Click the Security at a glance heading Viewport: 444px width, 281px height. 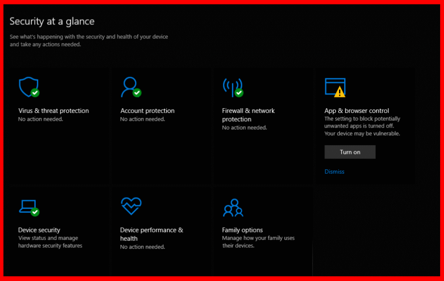[x=52, y=22]
